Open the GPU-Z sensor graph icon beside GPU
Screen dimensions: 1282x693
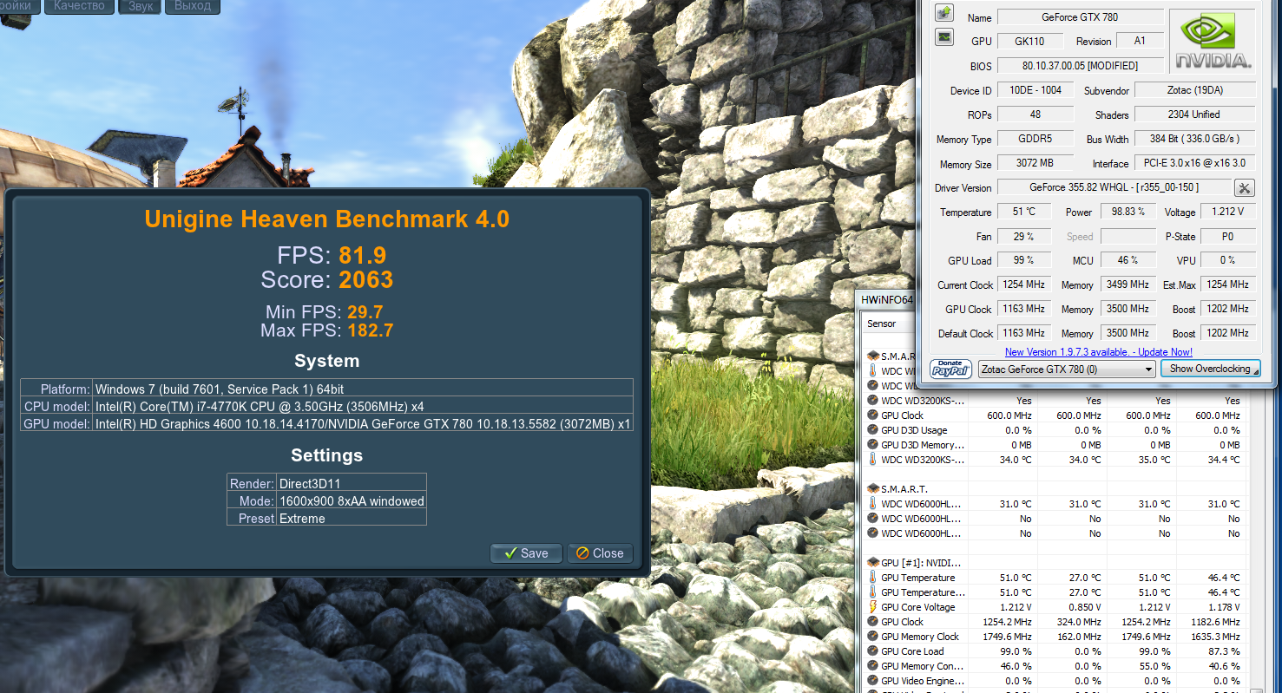tap(944, 36)
